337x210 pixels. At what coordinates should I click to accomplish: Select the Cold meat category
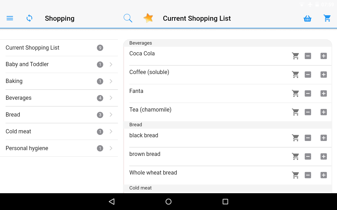(x=18, y=132)
